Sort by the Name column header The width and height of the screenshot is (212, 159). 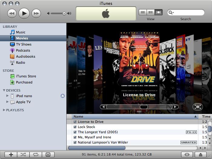pyautogui.click(x=135, y=117)
